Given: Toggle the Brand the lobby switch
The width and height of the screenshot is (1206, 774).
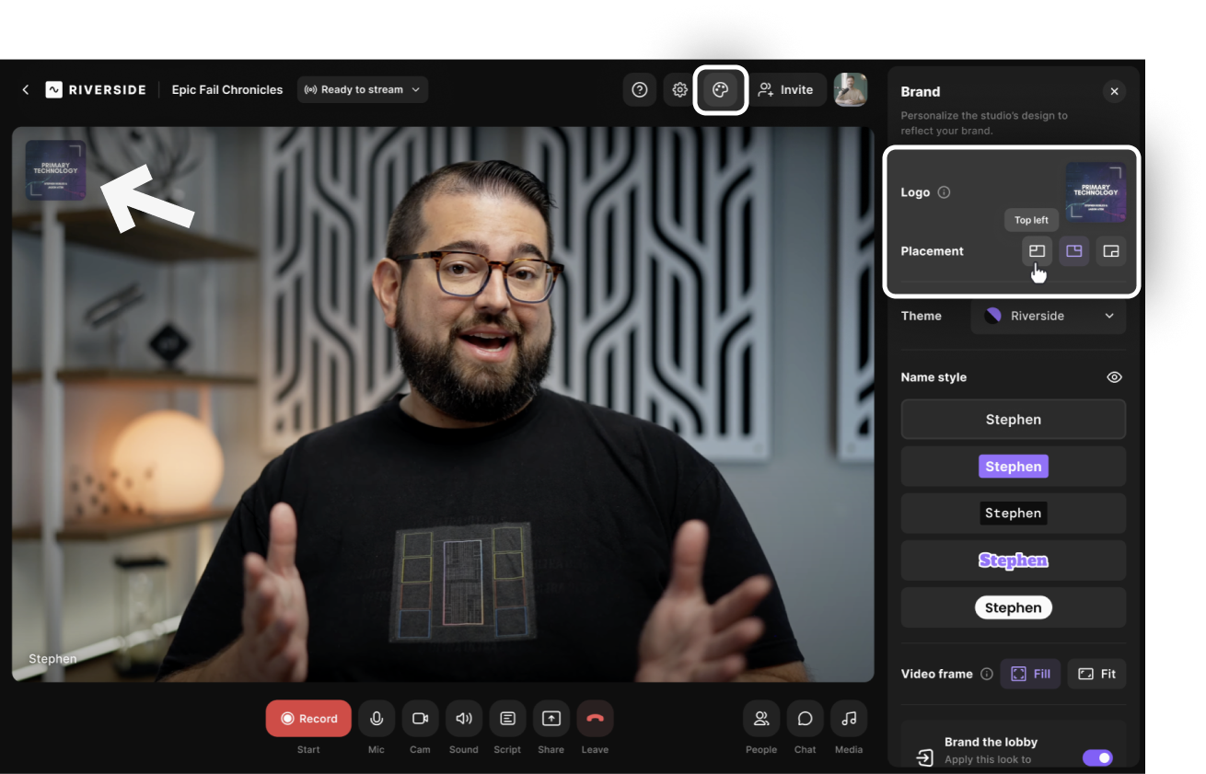Looking at the screenshot, I should (1097, 757).
